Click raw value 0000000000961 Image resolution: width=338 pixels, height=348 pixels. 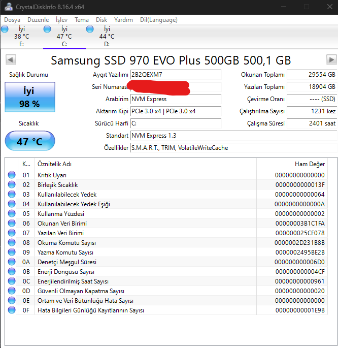coord(300,281)
